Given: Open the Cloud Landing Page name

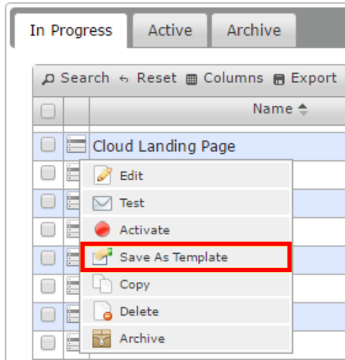Looking at the screenshot, I should pyautogui.click(x=164, y=146).
